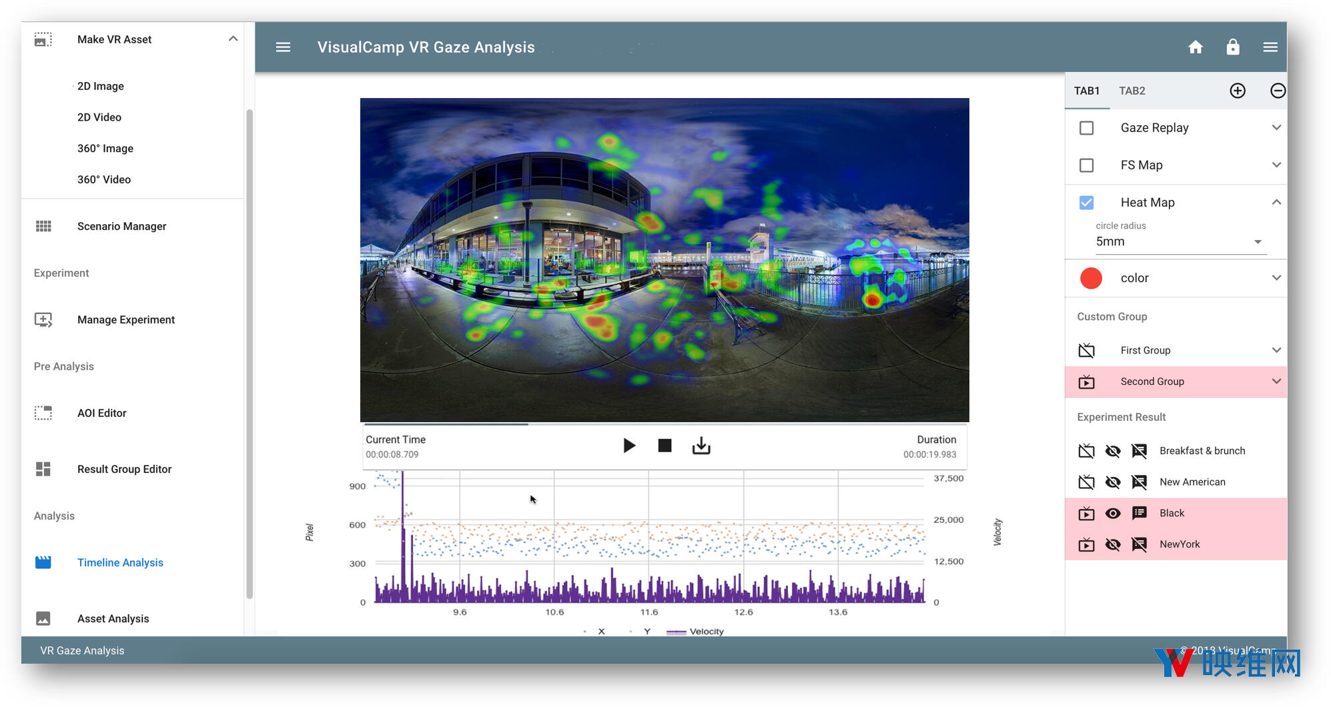
Task: Stop the video playback
Action: [x=664, y=446]
